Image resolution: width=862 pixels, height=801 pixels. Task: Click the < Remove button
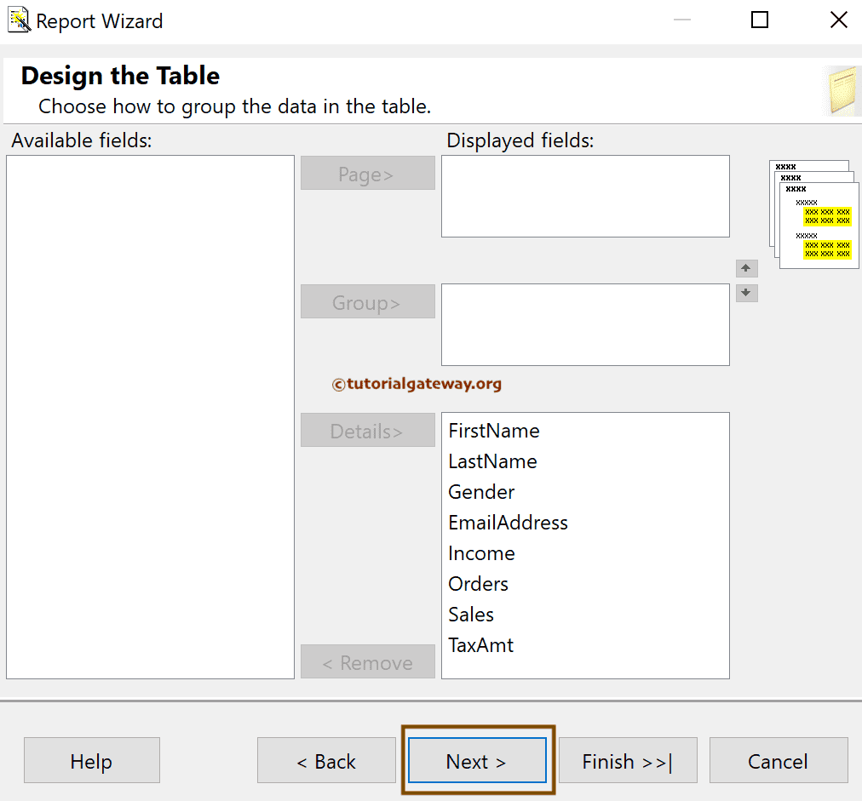367,661
